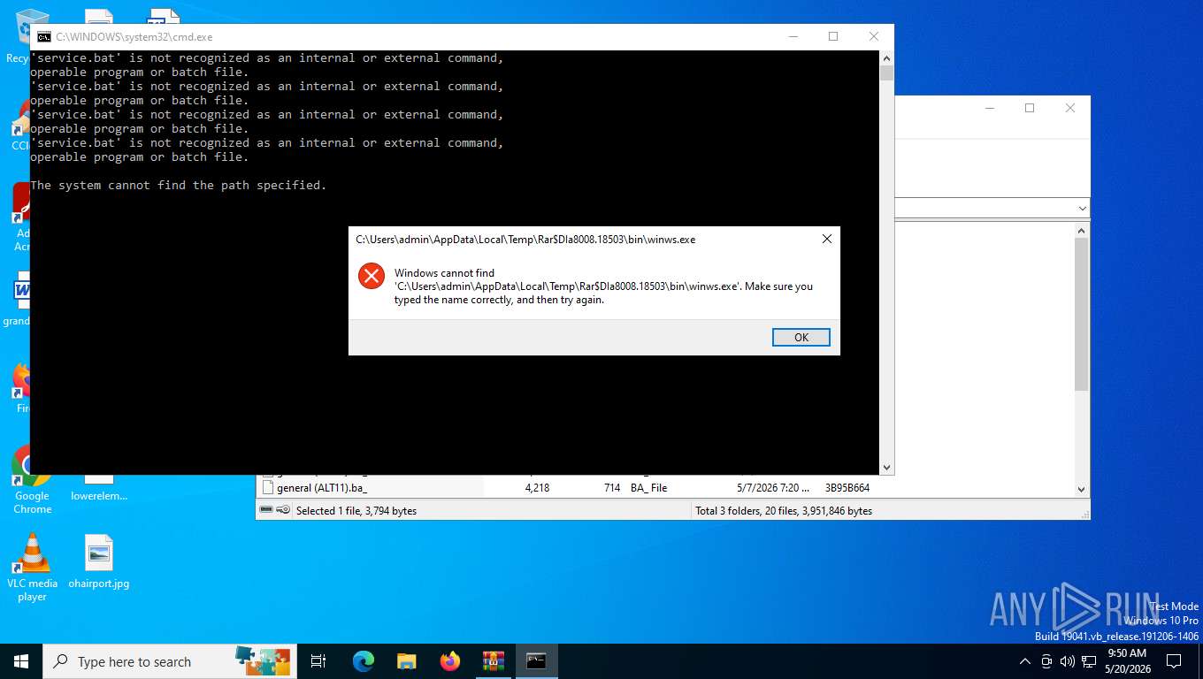Click 'The system cannot find the path' line
This screenshot has width=1203, height=679.
pos(179,186)
